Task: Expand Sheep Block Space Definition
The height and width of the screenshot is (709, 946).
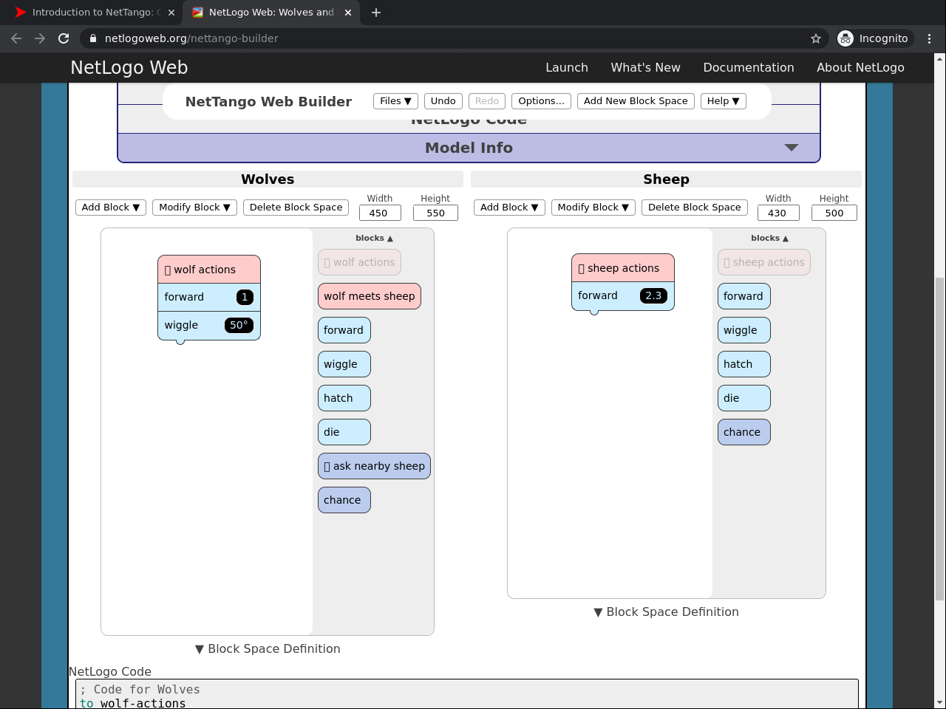Action: click(x=667, y=612)
